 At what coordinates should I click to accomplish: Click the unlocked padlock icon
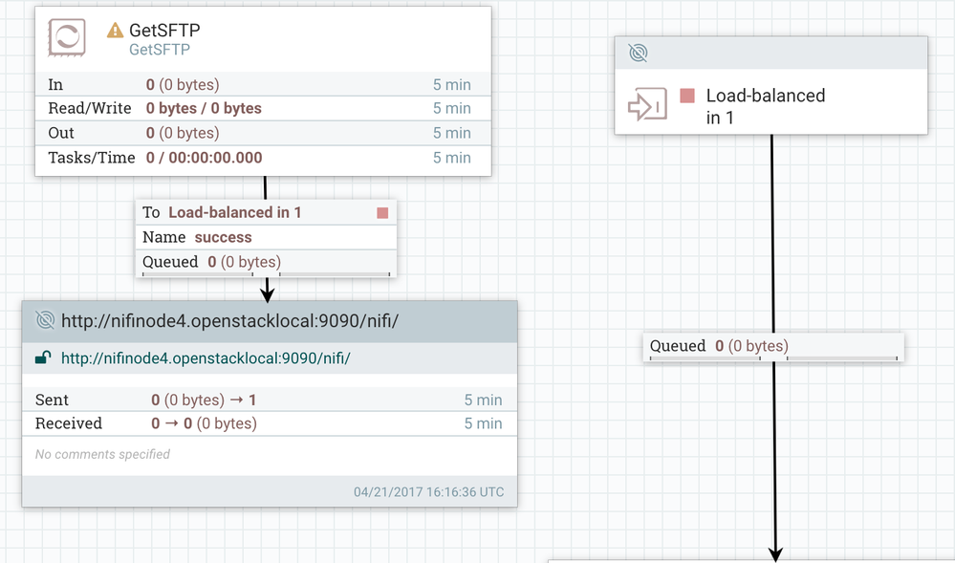point(43,358)
